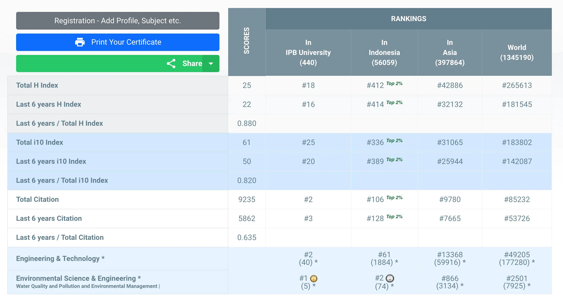The height and width of the screenshot is (304, 563).
Task: Open Environmental Science & Engineering subject label
Action: pyautogui.click(x=78, y=278)
